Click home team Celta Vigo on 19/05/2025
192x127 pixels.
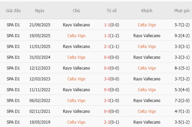[76, 36]
